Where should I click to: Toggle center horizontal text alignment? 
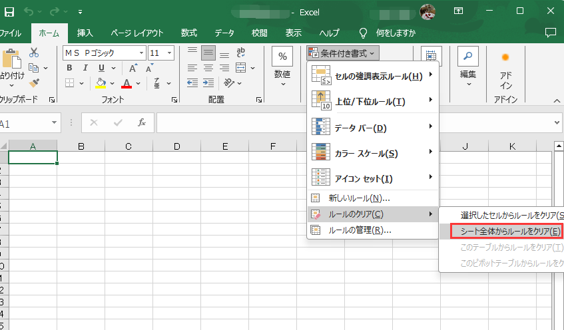click(x=209, y=68)
